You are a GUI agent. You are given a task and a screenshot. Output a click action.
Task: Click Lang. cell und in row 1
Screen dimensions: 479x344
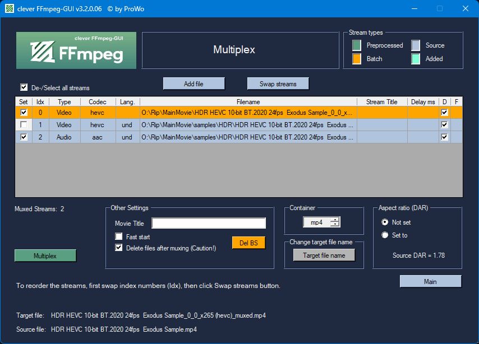click(127, 124)
